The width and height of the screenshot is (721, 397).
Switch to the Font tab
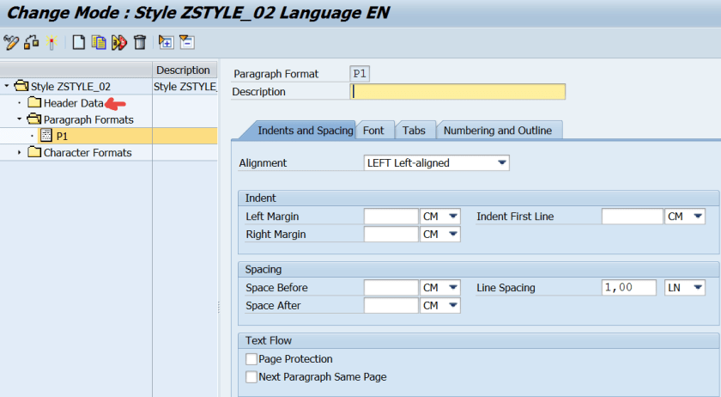373,131
